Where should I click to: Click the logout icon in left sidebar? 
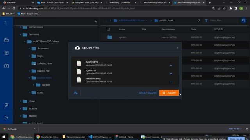click(x=6, y=118)
